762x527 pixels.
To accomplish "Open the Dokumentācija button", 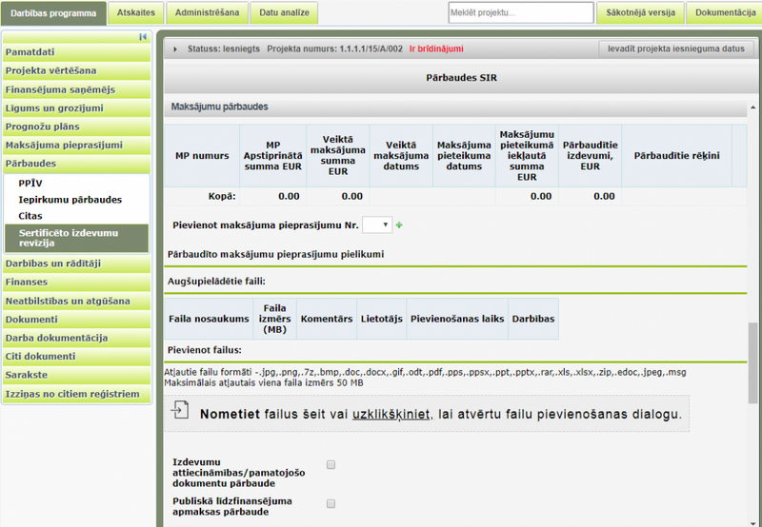I will (x=725, y=13).
